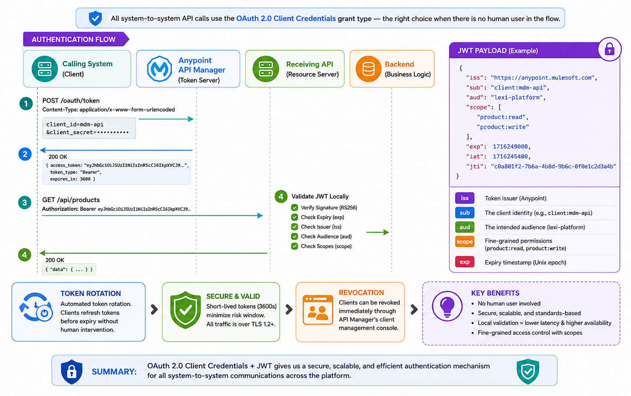Click the "product:write" scope value
The image size is (631, 396).
[503, 127]
